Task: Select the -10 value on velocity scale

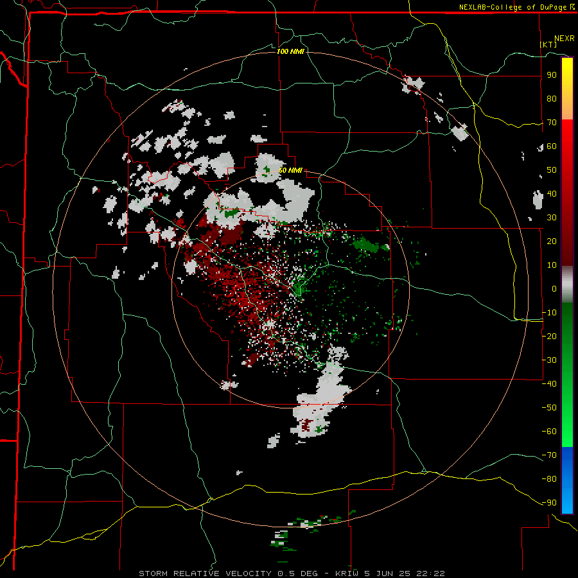Action: click(x=549, y=313)
